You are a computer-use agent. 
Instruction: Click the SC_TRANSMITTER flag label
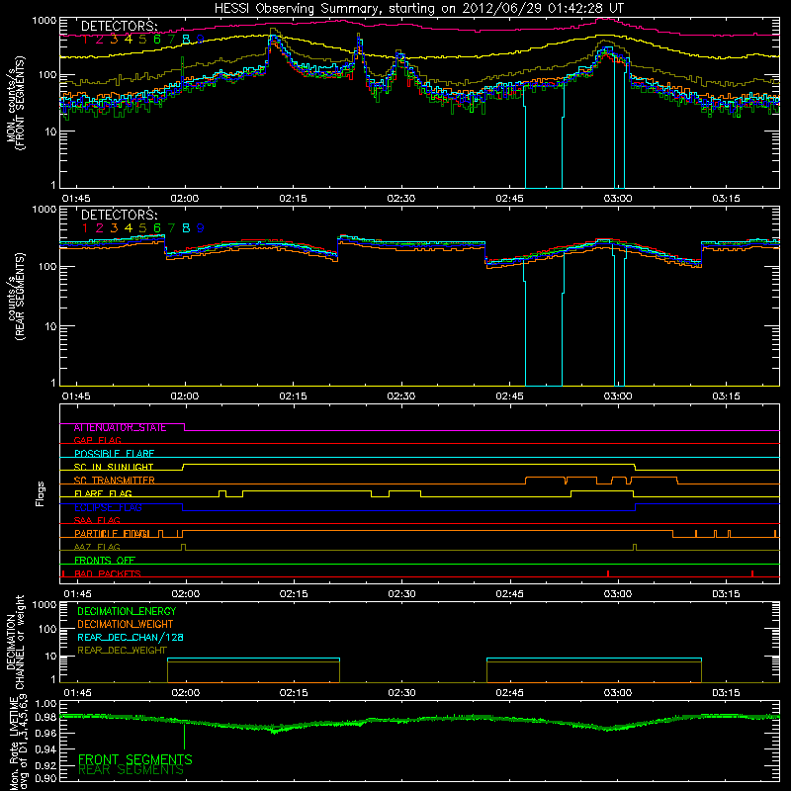coord(115,481)
